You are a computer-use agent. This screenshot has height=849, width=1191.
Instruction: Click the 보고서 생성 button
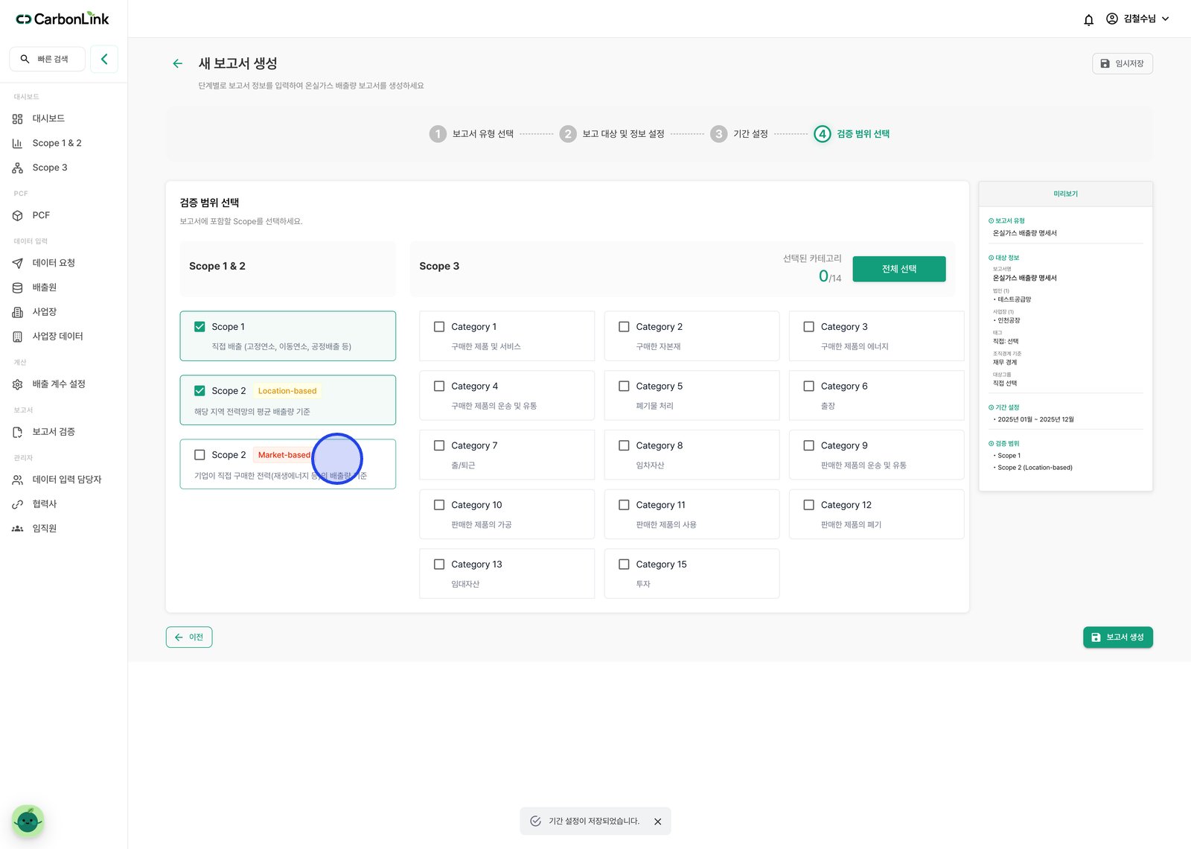pyautogui.click(x=1117, y=637)
